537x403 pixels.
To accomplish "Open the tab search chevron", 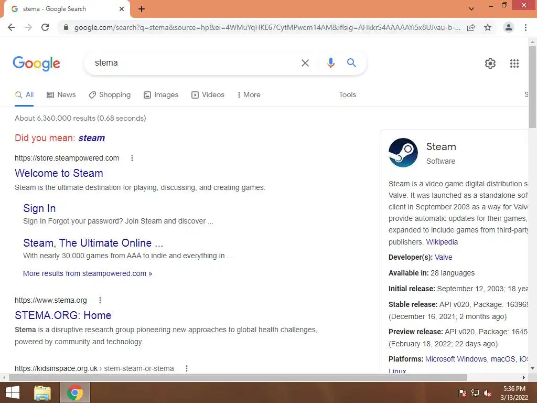I will coord(471,9).
